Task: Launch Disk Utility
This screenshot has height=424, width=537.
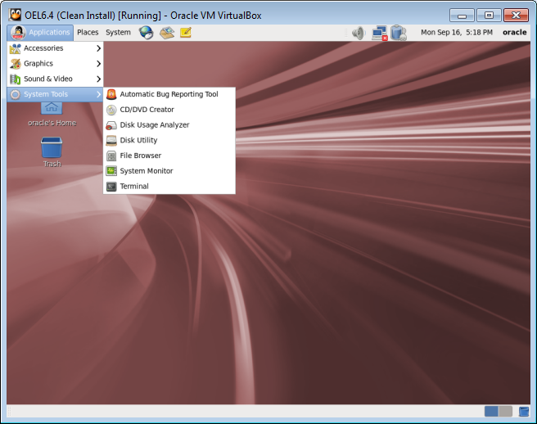Action: pos(169,141)
